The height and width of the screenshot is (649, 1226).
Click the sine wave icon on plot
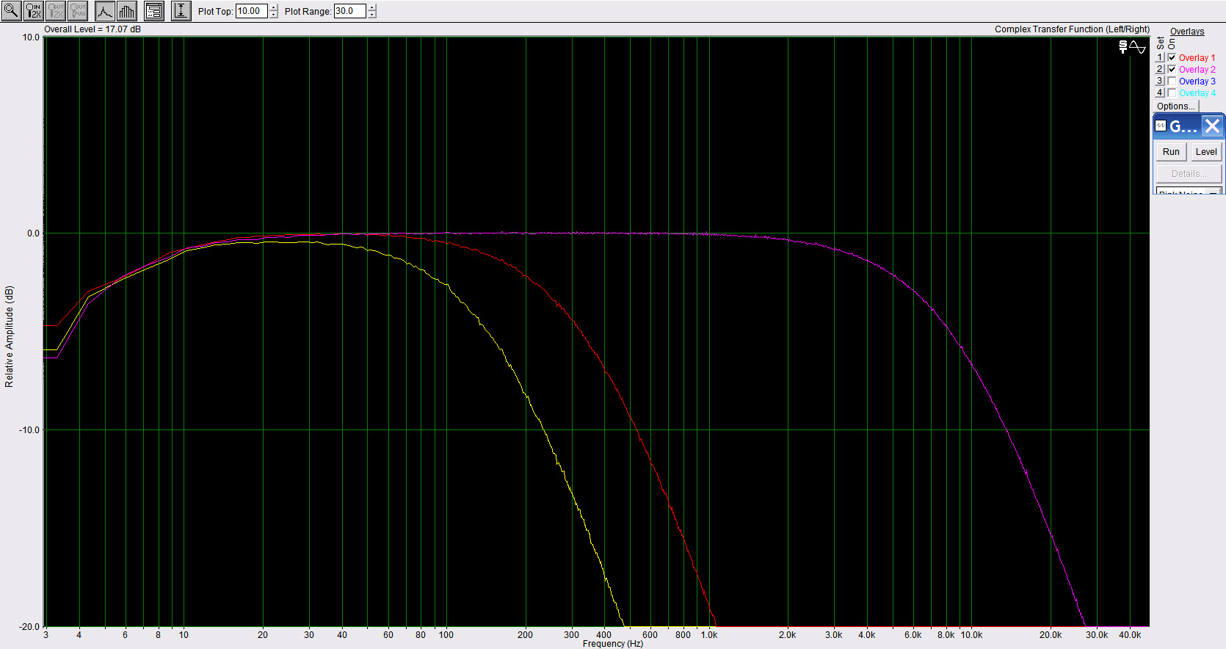click(1137, 48)
